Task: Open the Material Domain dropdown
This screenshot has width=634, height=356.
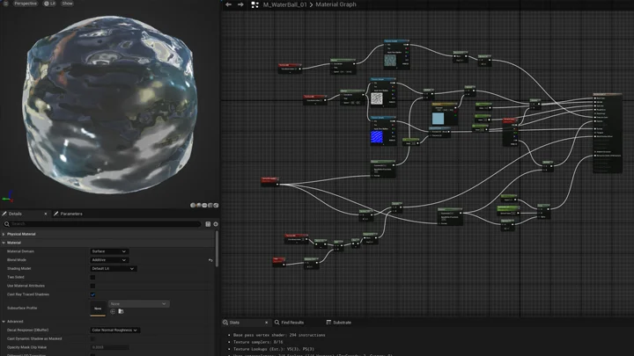Action: pyautogui.click(x=109, y=251)
